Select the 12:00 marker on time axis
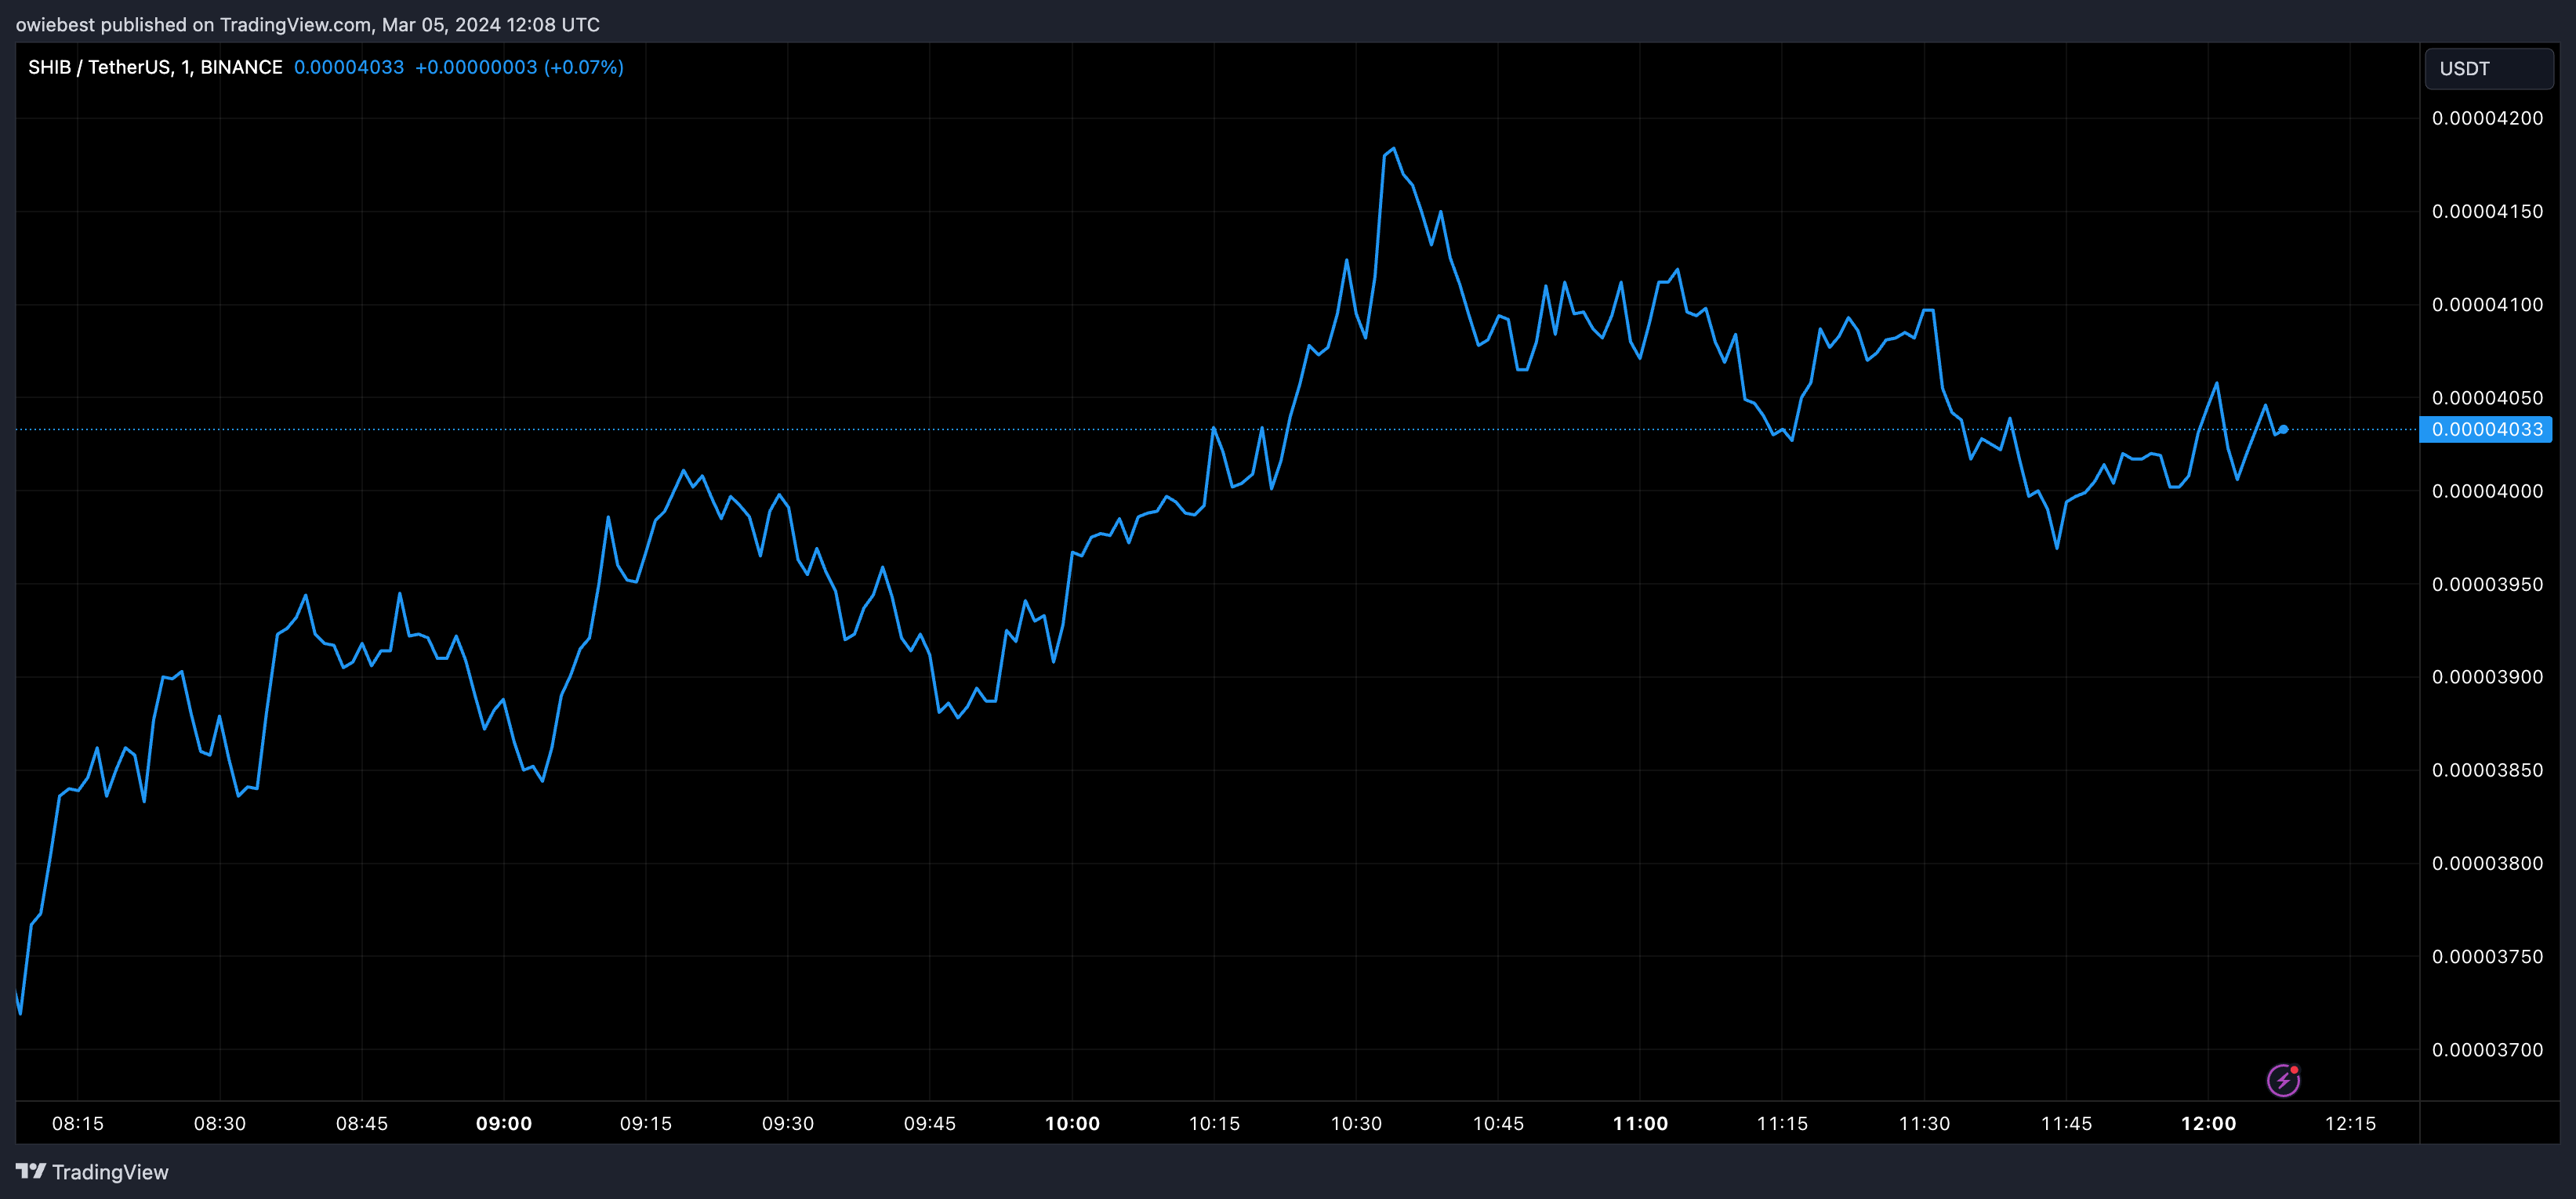 pos(2208,1123)
